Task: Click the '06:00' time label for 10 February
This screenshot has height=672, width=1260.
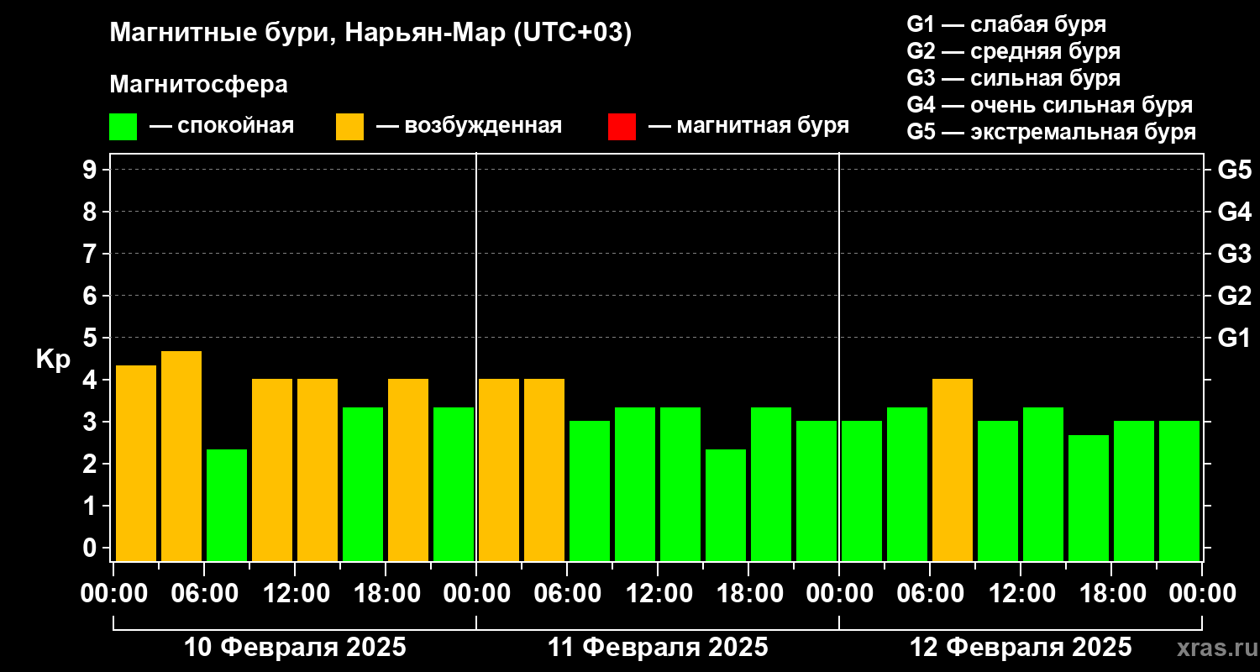Action: click(x=204, y=594)
